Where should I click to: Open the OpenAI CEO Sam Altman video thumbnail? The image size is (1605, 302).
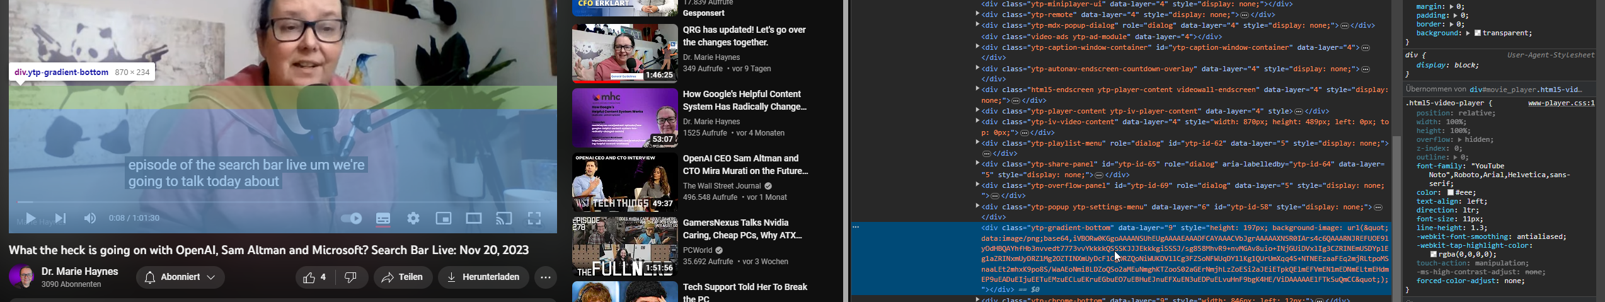tap(624, 182)
